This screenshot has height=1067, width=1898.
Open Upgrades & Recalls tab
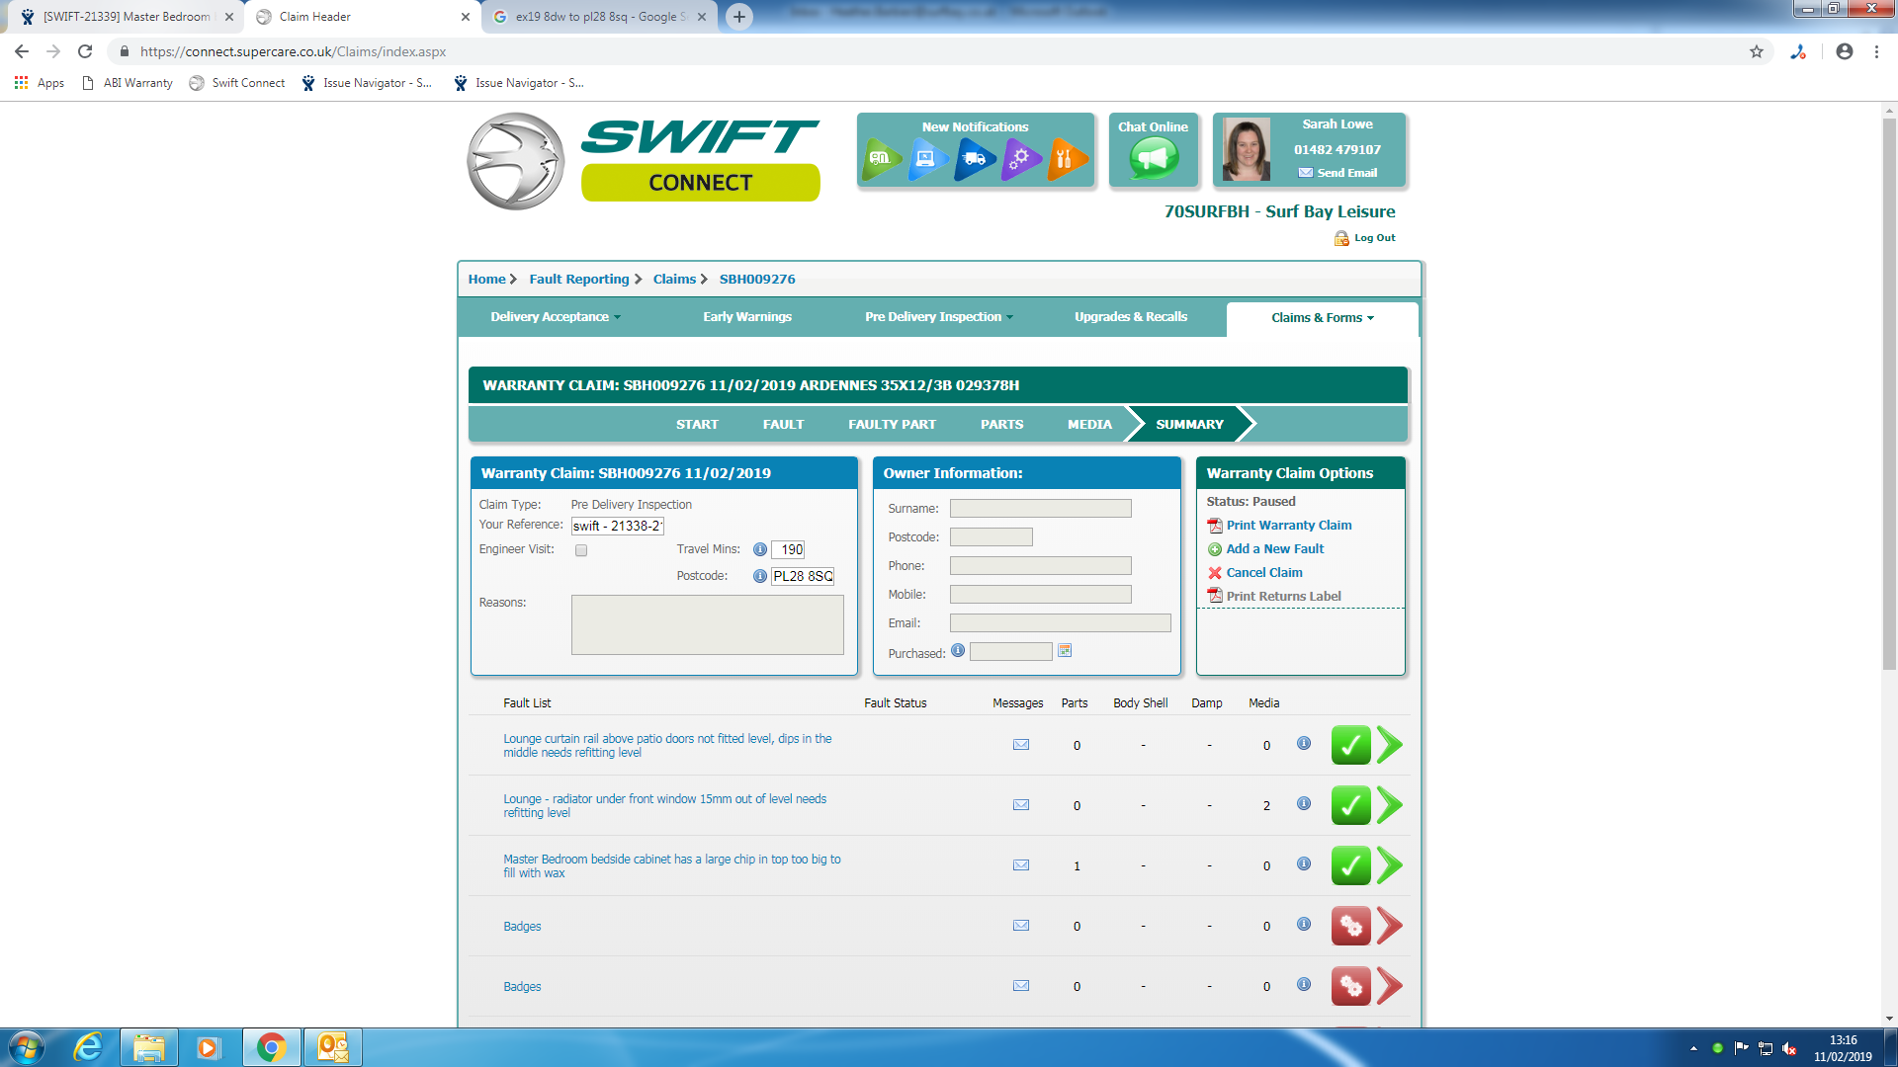coord(1131,317)
